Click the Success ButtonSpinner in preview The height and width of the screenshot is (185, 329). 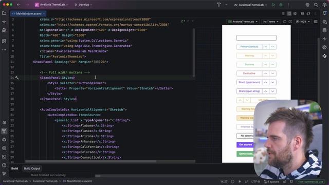(256, 65)
